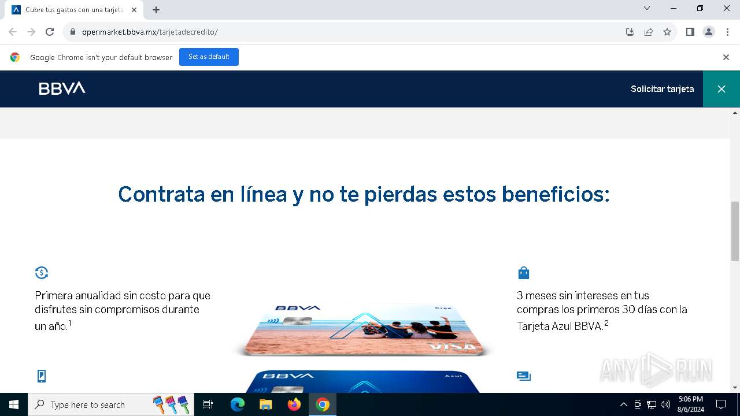Open the tab search dropdown arrow

click(x=647, y=8)
